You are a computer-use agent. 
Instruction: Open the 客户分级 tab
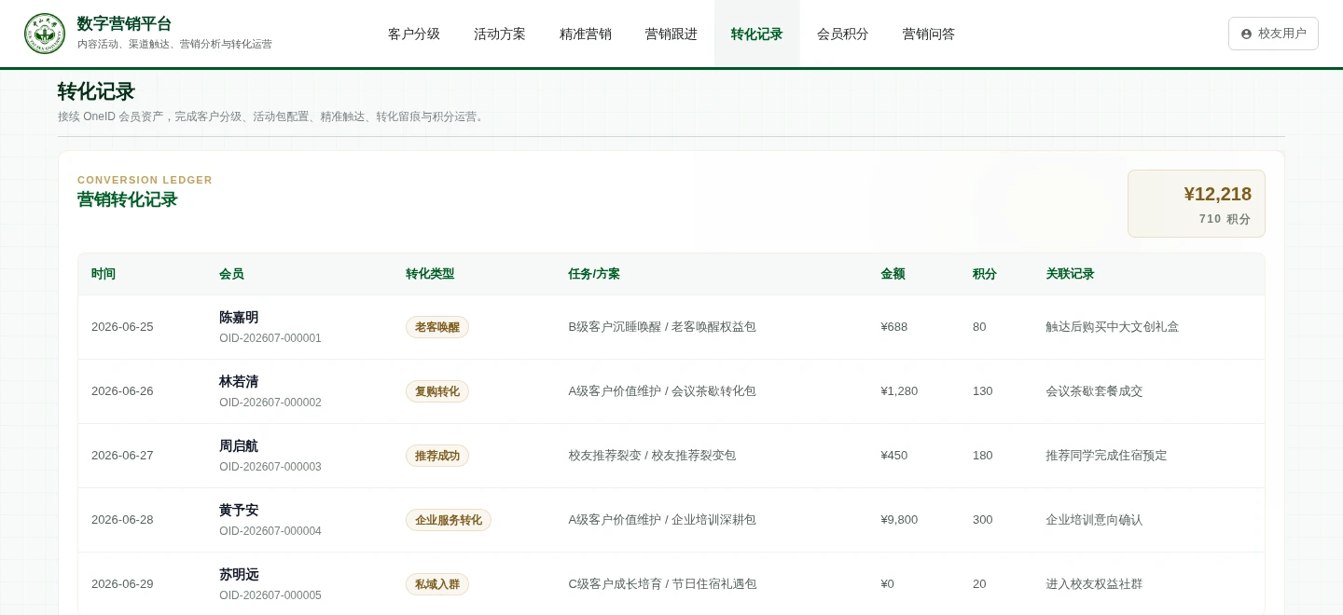[414, 34]
